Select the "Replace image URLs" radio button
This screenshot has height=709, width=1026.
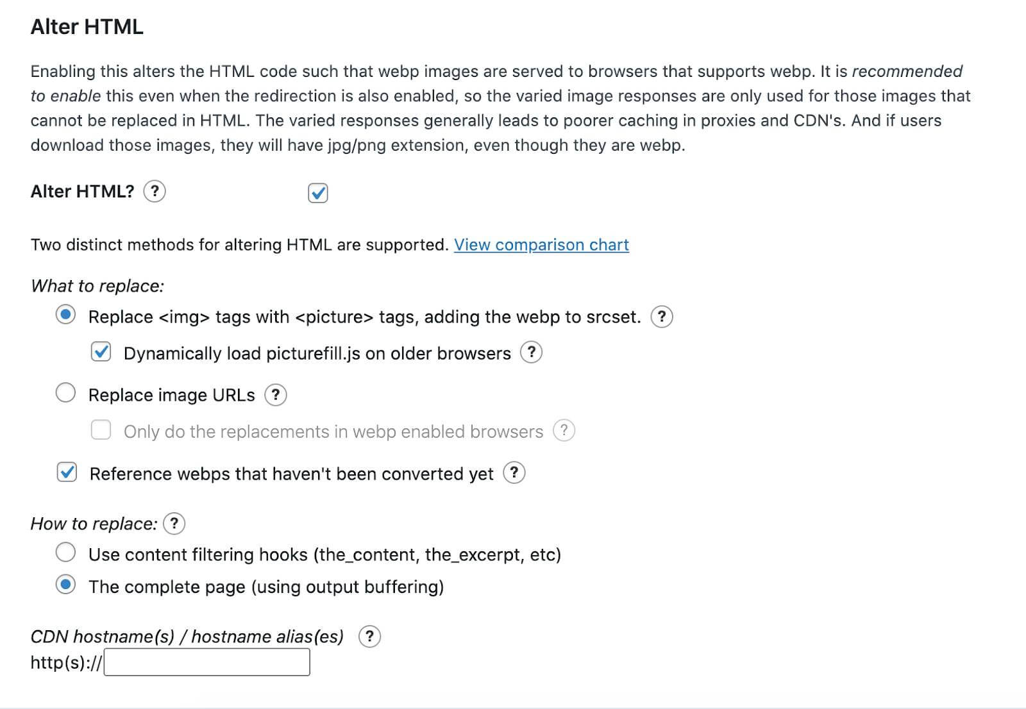pyautogui.click(x=65, y=393)
